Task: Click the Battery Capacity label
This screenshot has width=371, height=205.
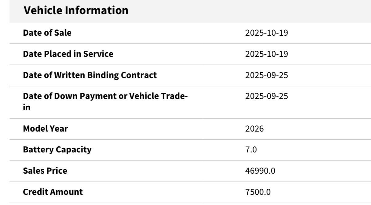Action: pyautogui.click(x=57, y=150)
